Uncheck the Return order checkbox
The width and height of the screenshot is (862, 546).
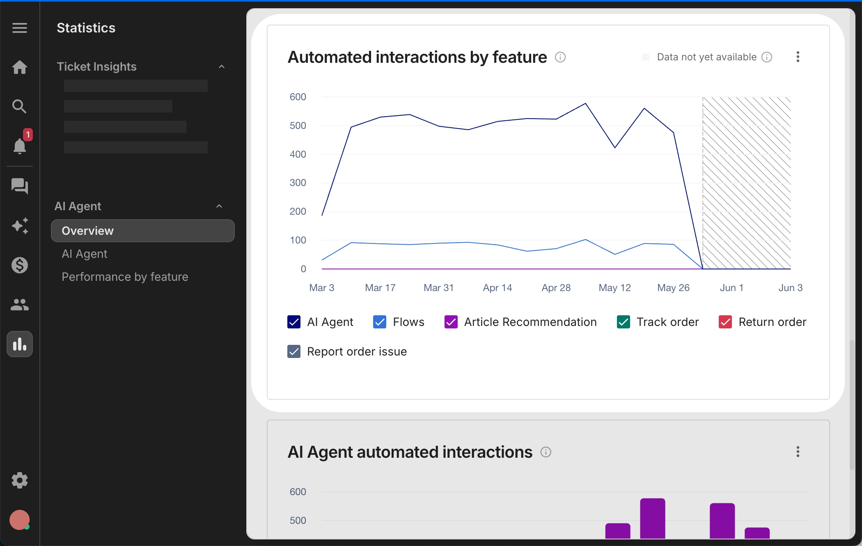(x=725, y=322)
